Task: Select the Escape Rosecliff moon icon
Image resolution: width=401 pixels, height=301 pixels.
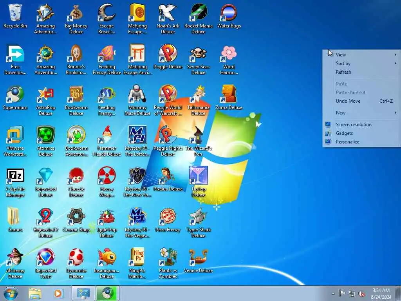Action: tap(107, 18)
